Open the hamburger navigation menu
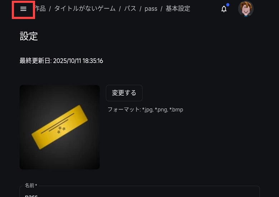Screen dimensions: 279x197 coord(23,9)
